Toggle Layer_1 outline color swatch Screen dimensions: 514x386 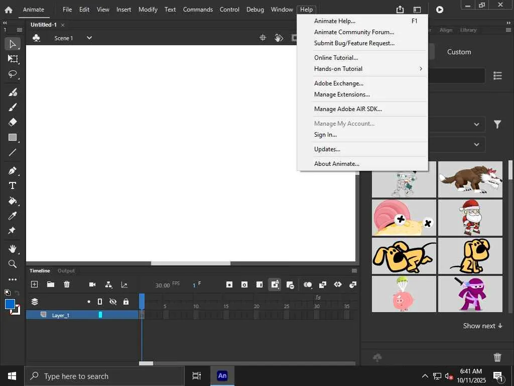click(100, 315)
